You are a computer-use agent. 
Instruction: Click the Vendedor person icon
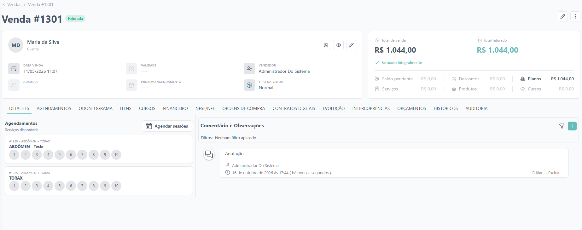[x=249, y=69]
